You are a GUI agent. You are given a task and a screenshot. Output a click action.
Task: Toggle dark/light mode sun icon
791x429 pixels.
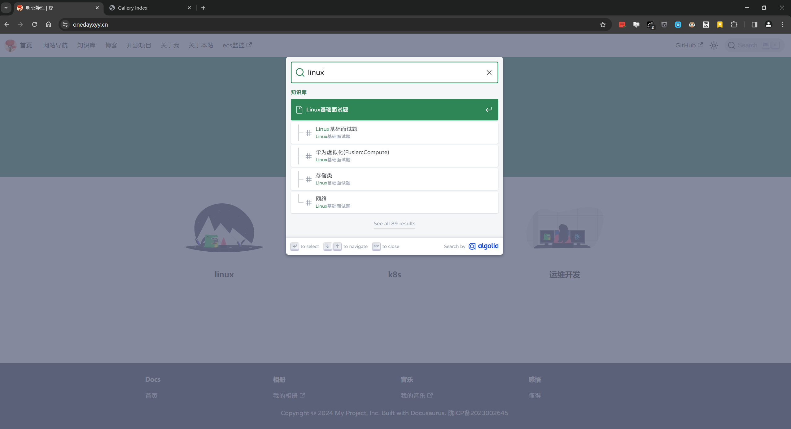pos(714,45)
